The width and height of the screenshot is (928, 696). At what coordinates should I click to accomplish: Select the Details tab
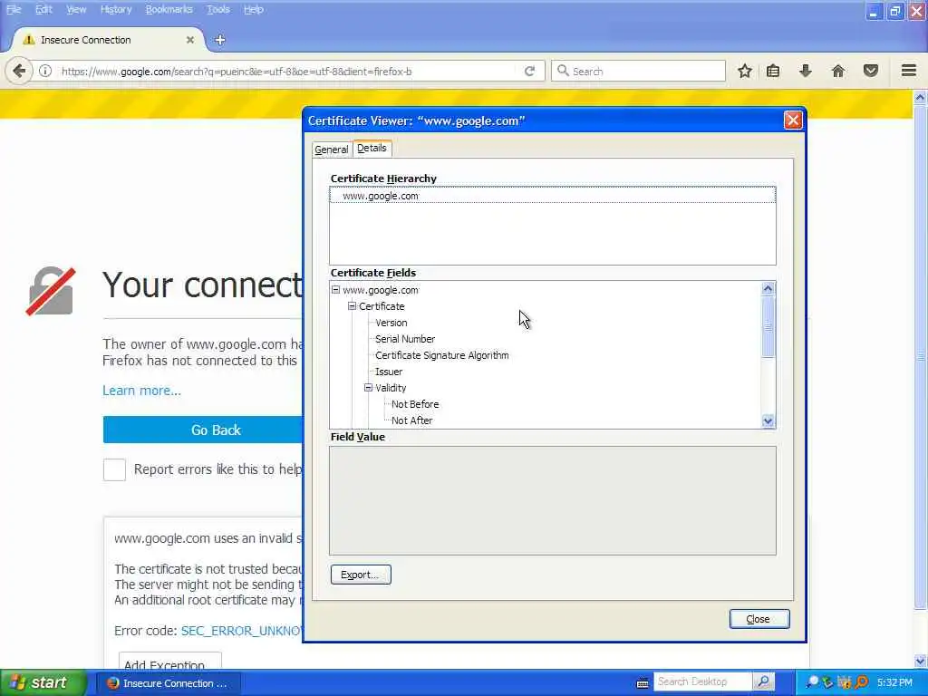[372, 148]
